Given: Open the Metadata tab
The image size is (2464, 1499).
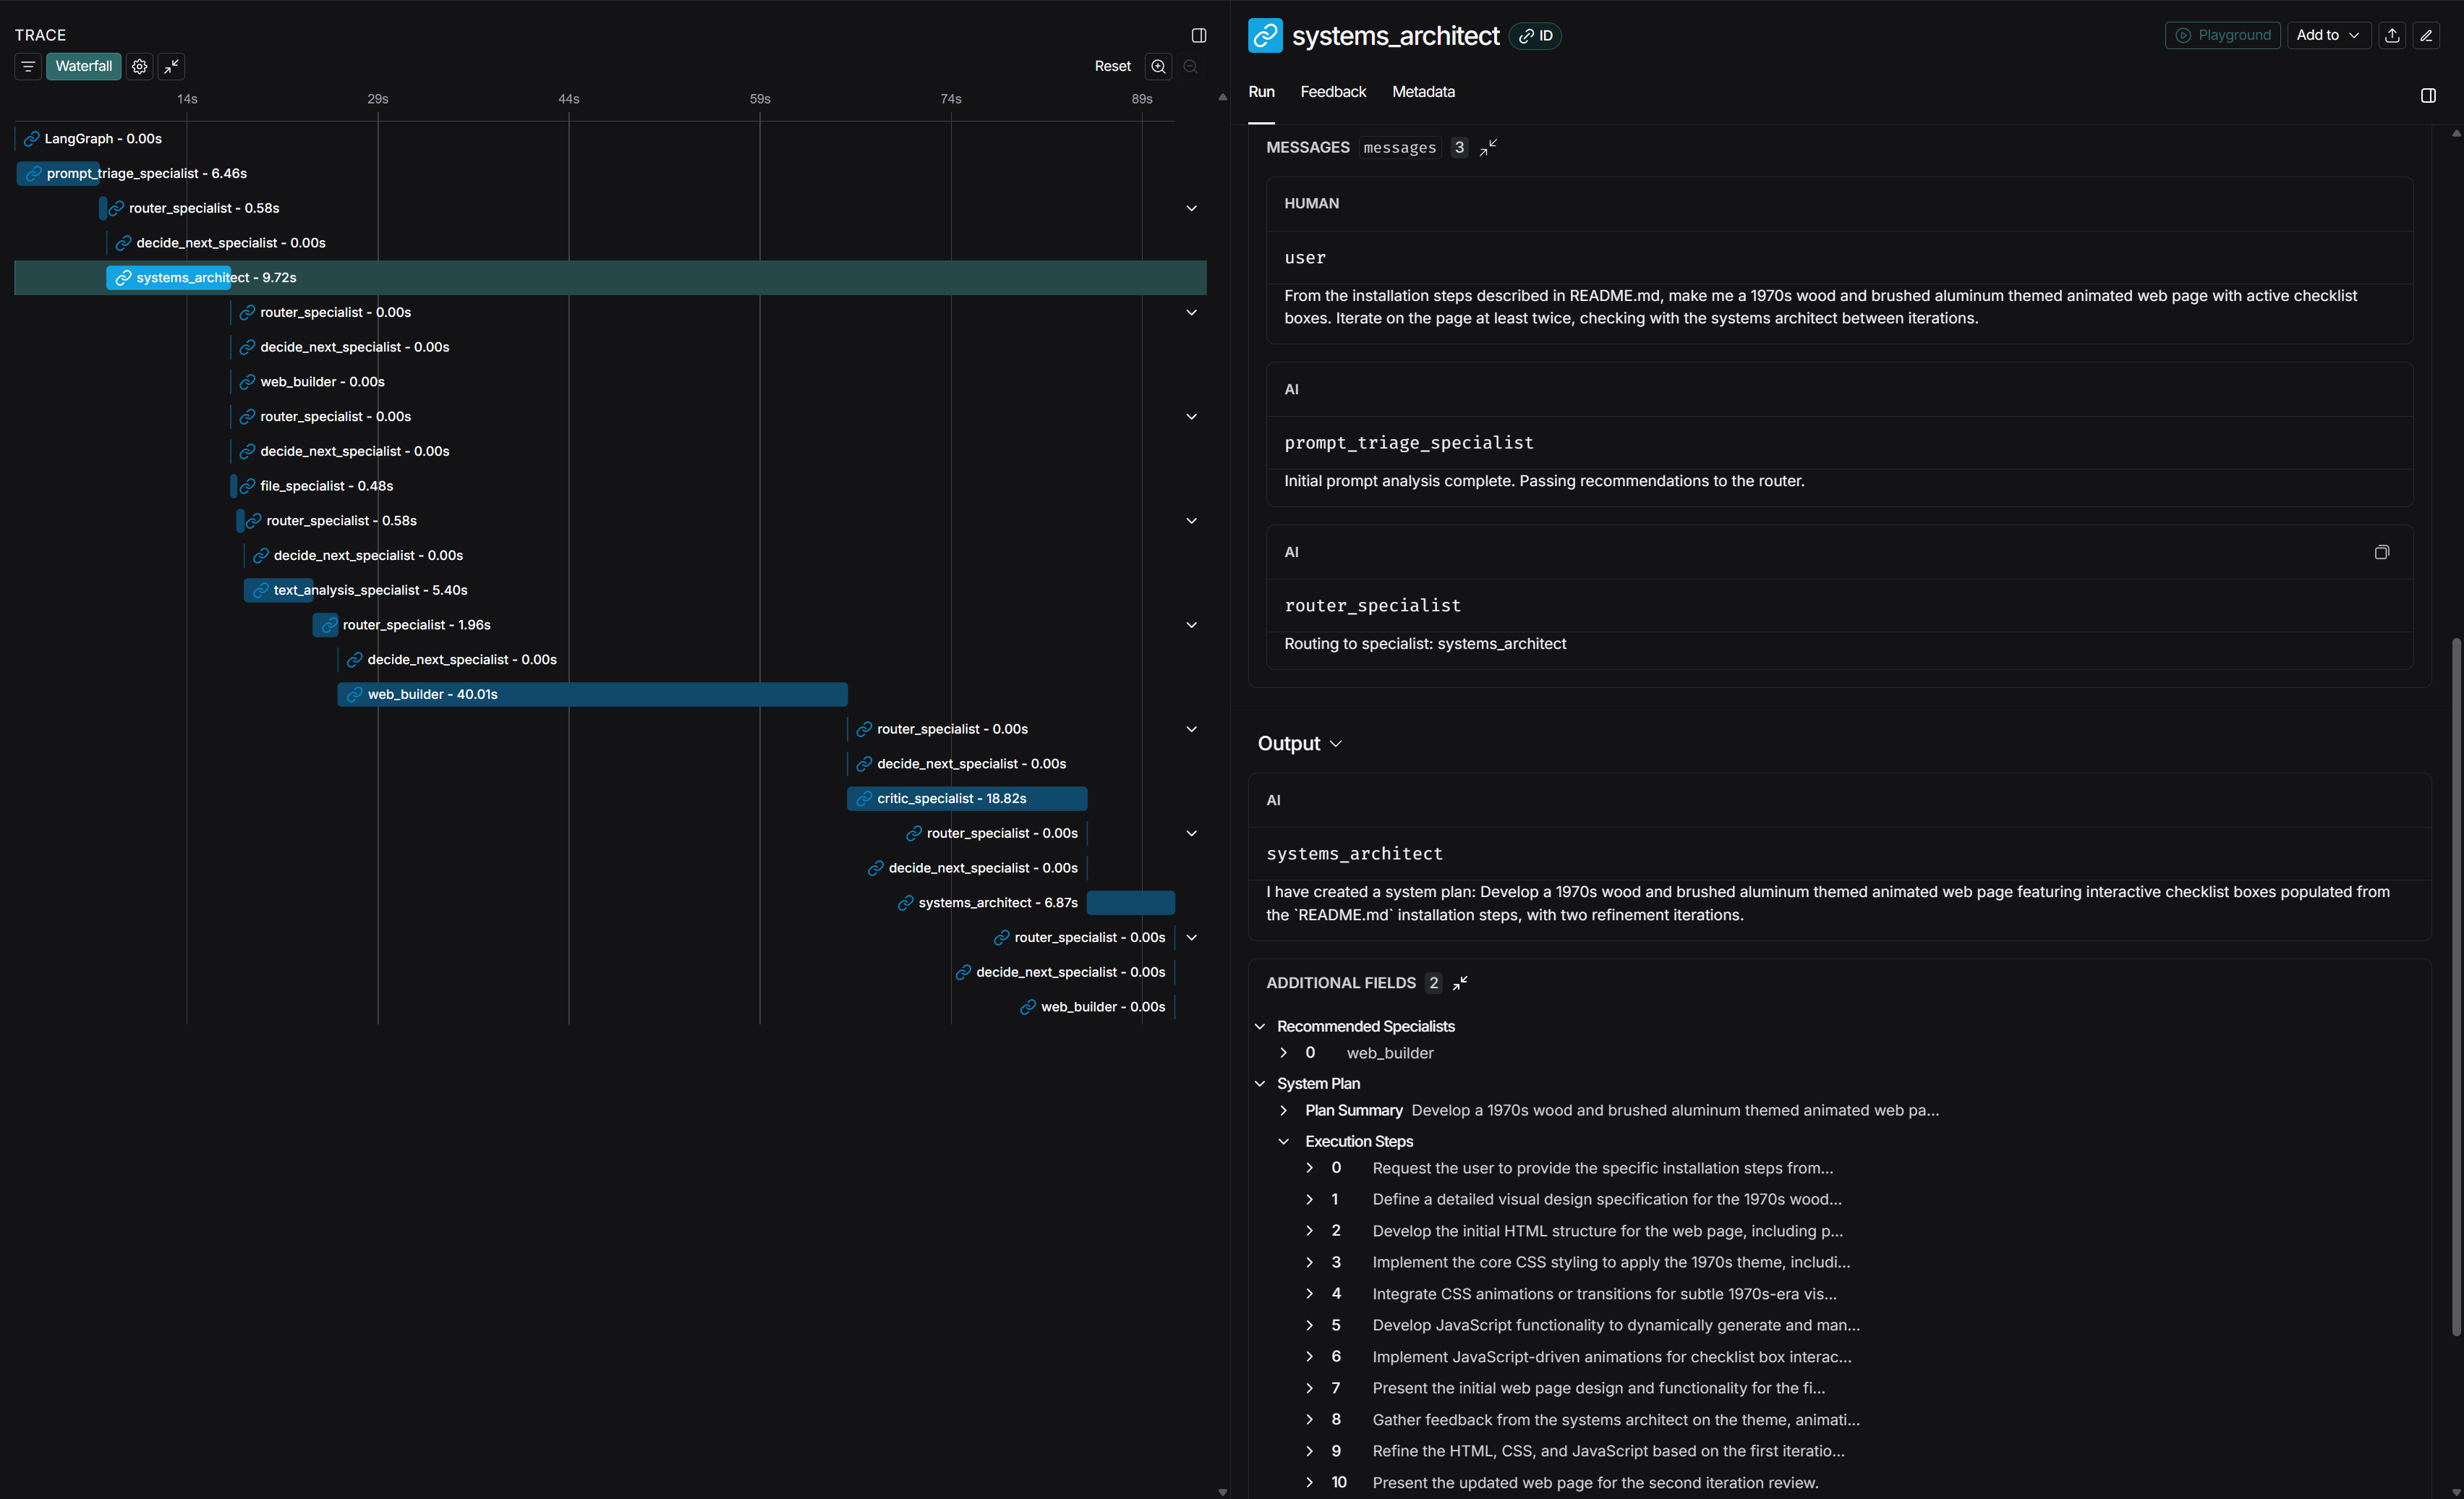Looking at the screenshot, I should click(x=1423, y=91).
